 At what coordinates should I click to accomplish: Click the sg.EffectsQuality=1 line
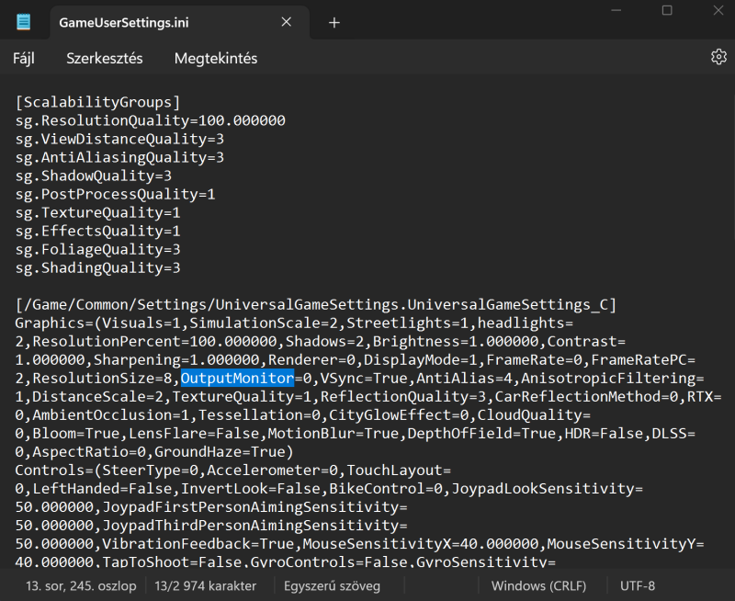click(98, 231)
